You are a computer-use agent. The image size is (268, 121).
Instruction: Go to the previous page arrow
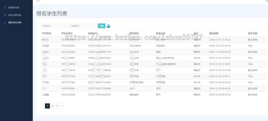(43, 106)
